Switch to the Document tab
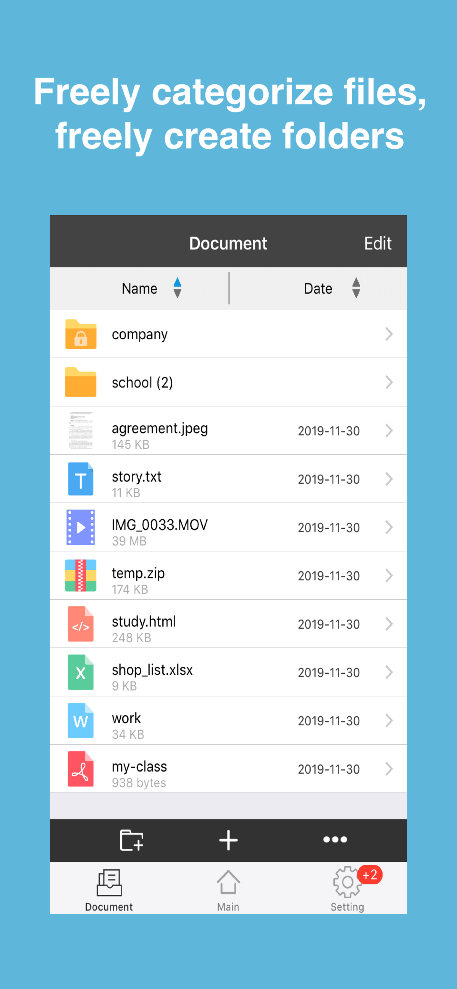This screenshot has height=989, width=457. click(109, 890)
